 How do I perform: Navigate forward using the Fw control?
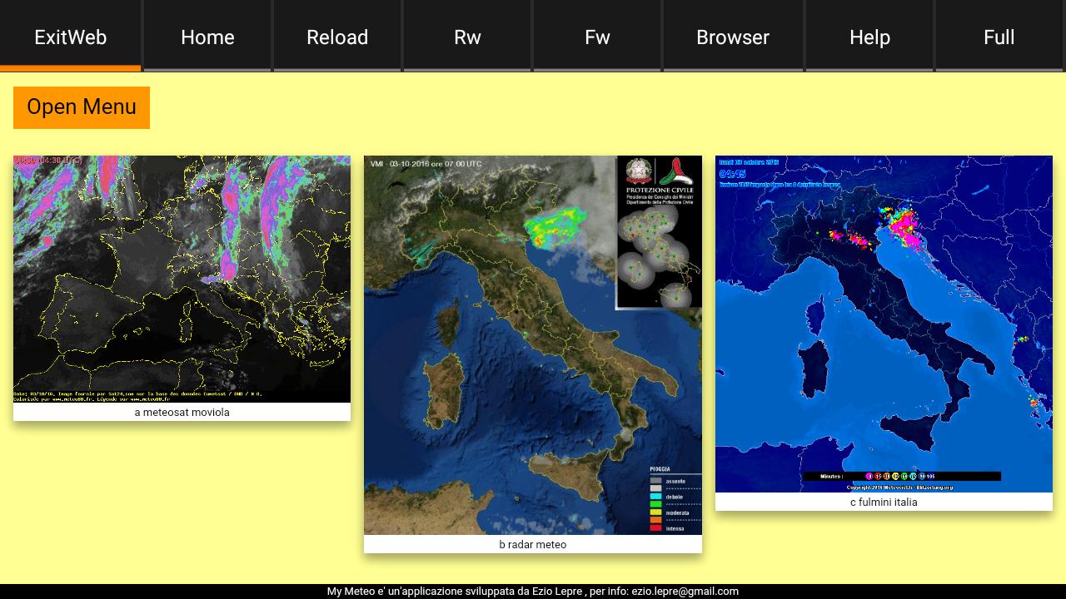click(x=596, y=37)
